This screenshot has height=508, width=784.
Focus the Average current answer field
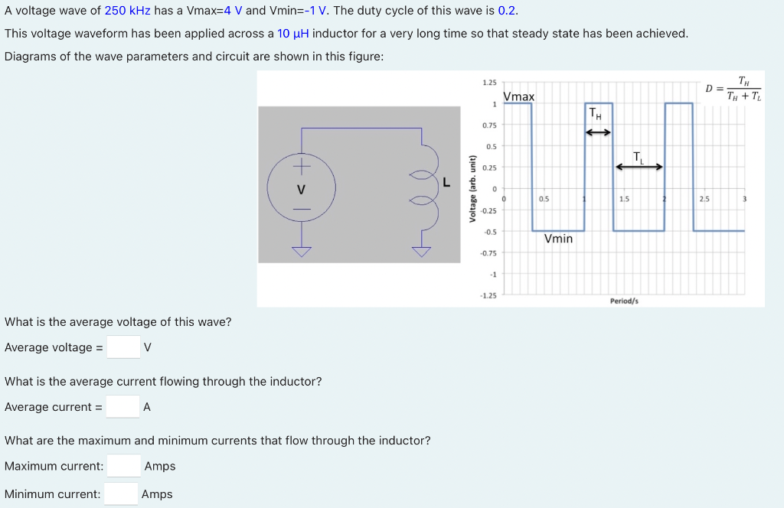[x=123, y=406]
